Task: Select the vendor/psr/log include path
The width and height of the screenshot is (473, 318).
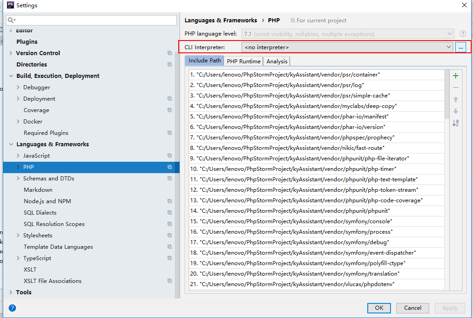Action: [317, 85]
